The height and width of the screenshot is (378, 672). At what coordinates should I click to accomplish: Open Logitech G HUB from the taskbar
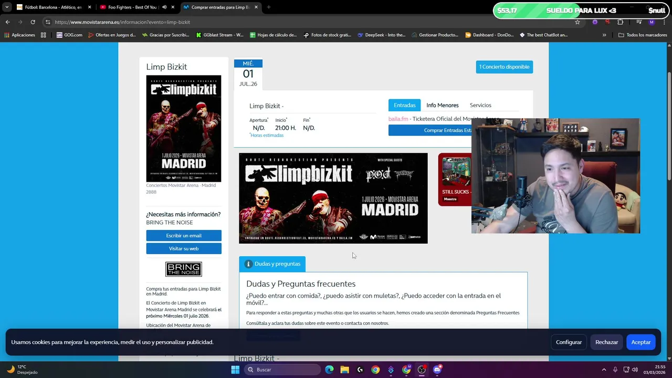coord(360,370)
